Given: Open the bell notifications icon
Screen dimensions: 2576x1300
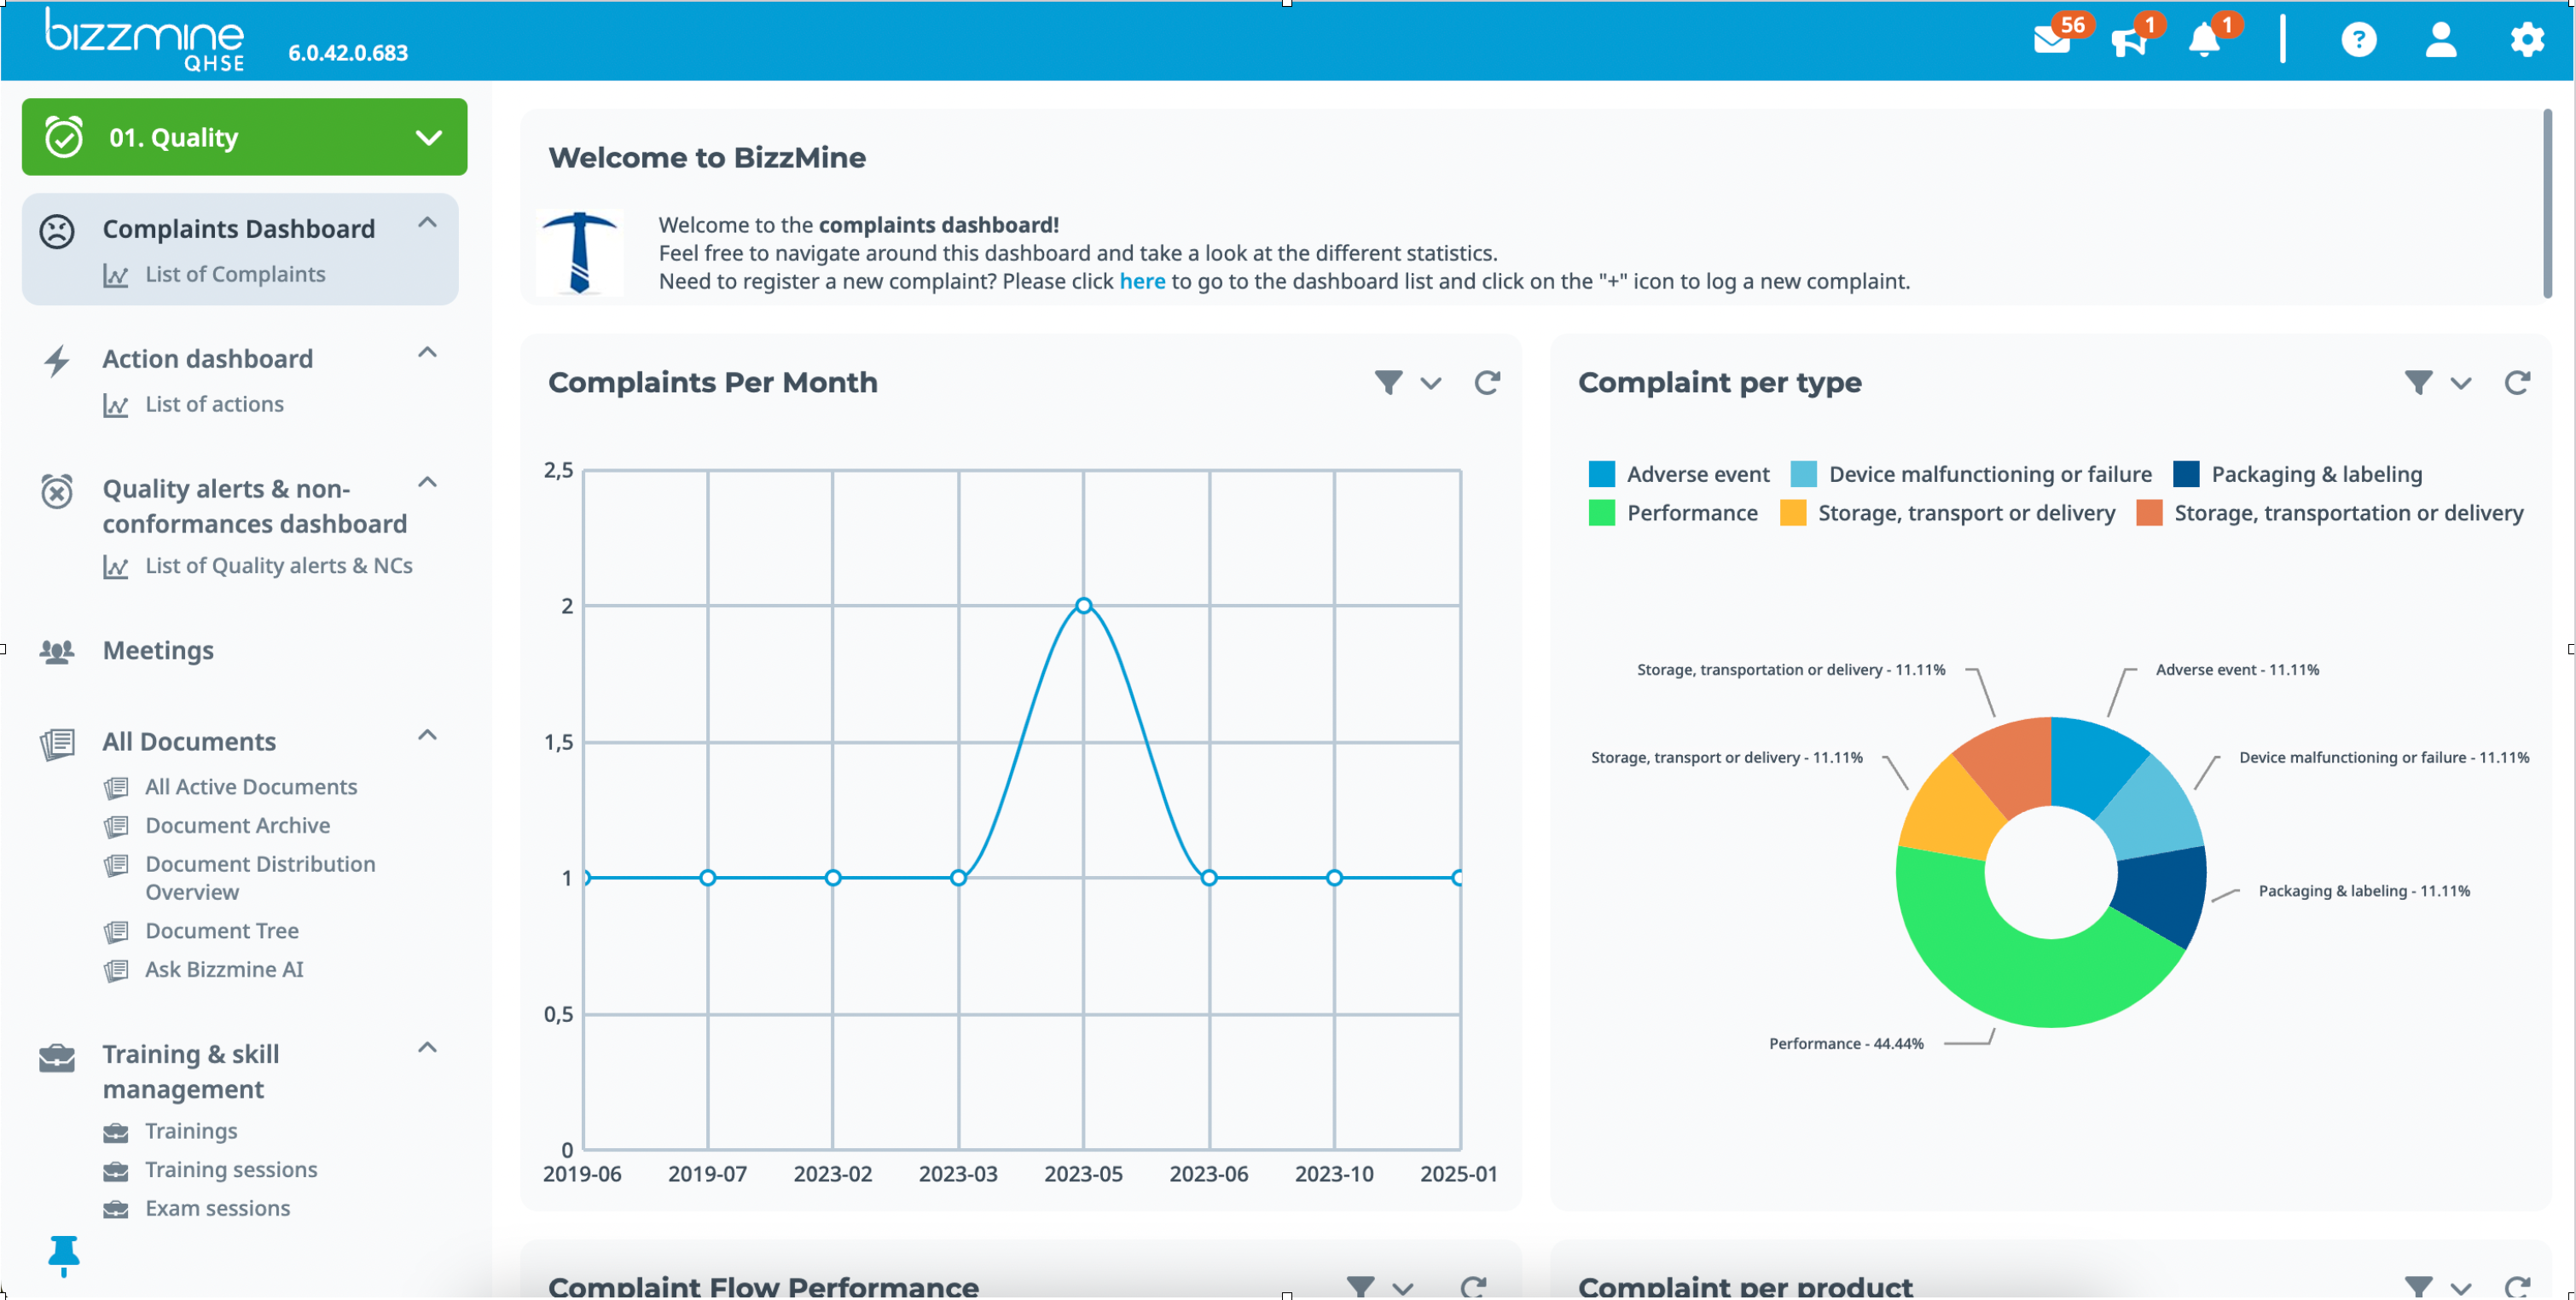Looking at the screenshot, I should [2205, 41].
